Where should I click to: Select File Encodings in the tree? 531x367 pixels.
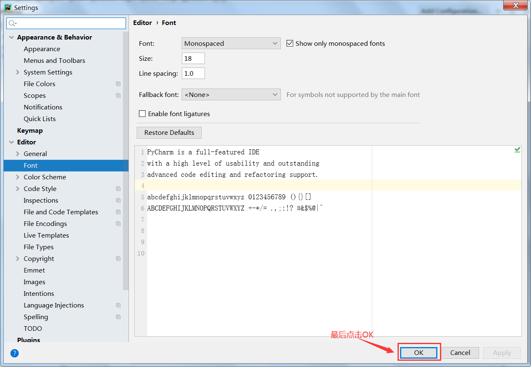[45, 223]
